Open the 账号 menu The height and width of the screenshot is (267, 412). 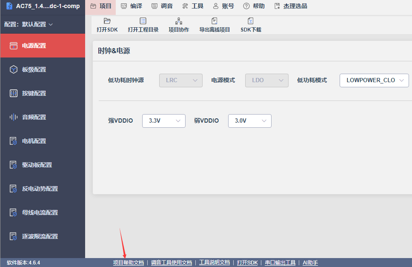(223, 6)
